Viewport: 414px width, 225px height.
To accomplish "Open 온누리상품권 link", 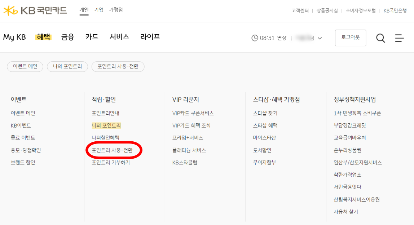I will (348, 150).
